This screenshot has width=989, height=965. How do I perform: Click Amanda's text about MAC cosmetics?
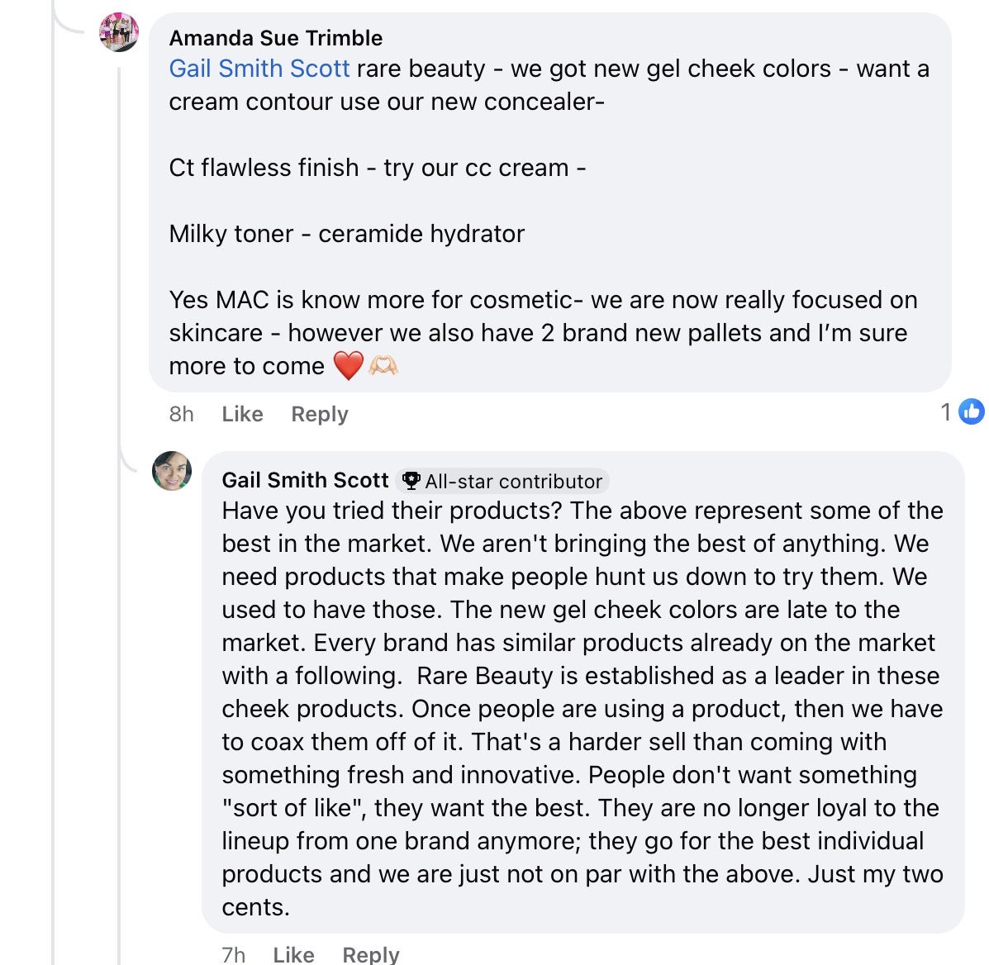coord(542,300)
